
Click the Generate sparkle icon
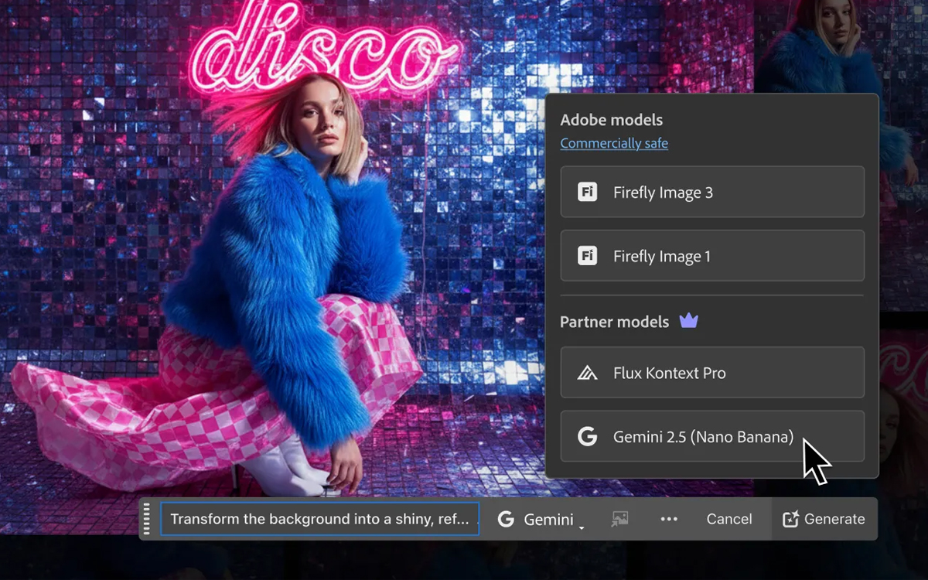coord(793,519)
